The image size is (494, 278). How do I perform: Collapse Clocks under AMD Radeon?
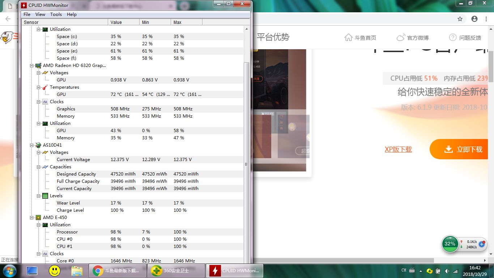tap(39, 102)
